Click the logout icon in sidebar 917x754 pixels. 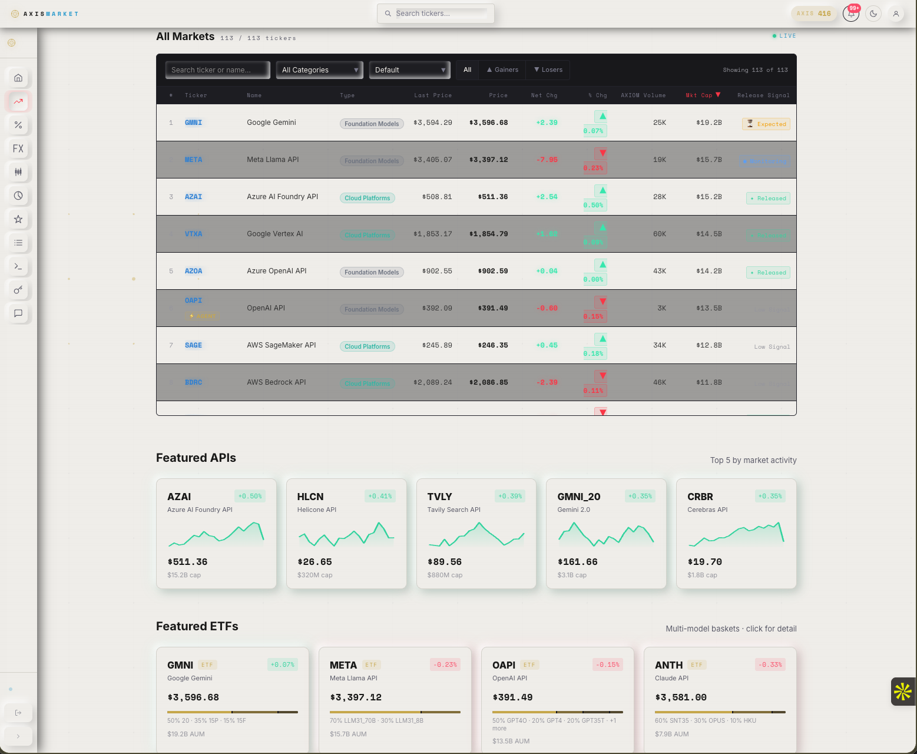18,713
